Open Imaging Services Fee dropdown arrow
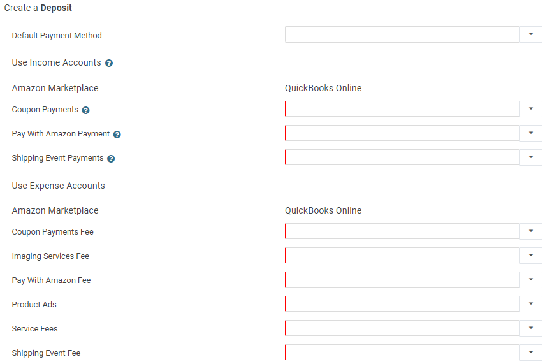Viewport: 552px width, 364px height. 531,256
